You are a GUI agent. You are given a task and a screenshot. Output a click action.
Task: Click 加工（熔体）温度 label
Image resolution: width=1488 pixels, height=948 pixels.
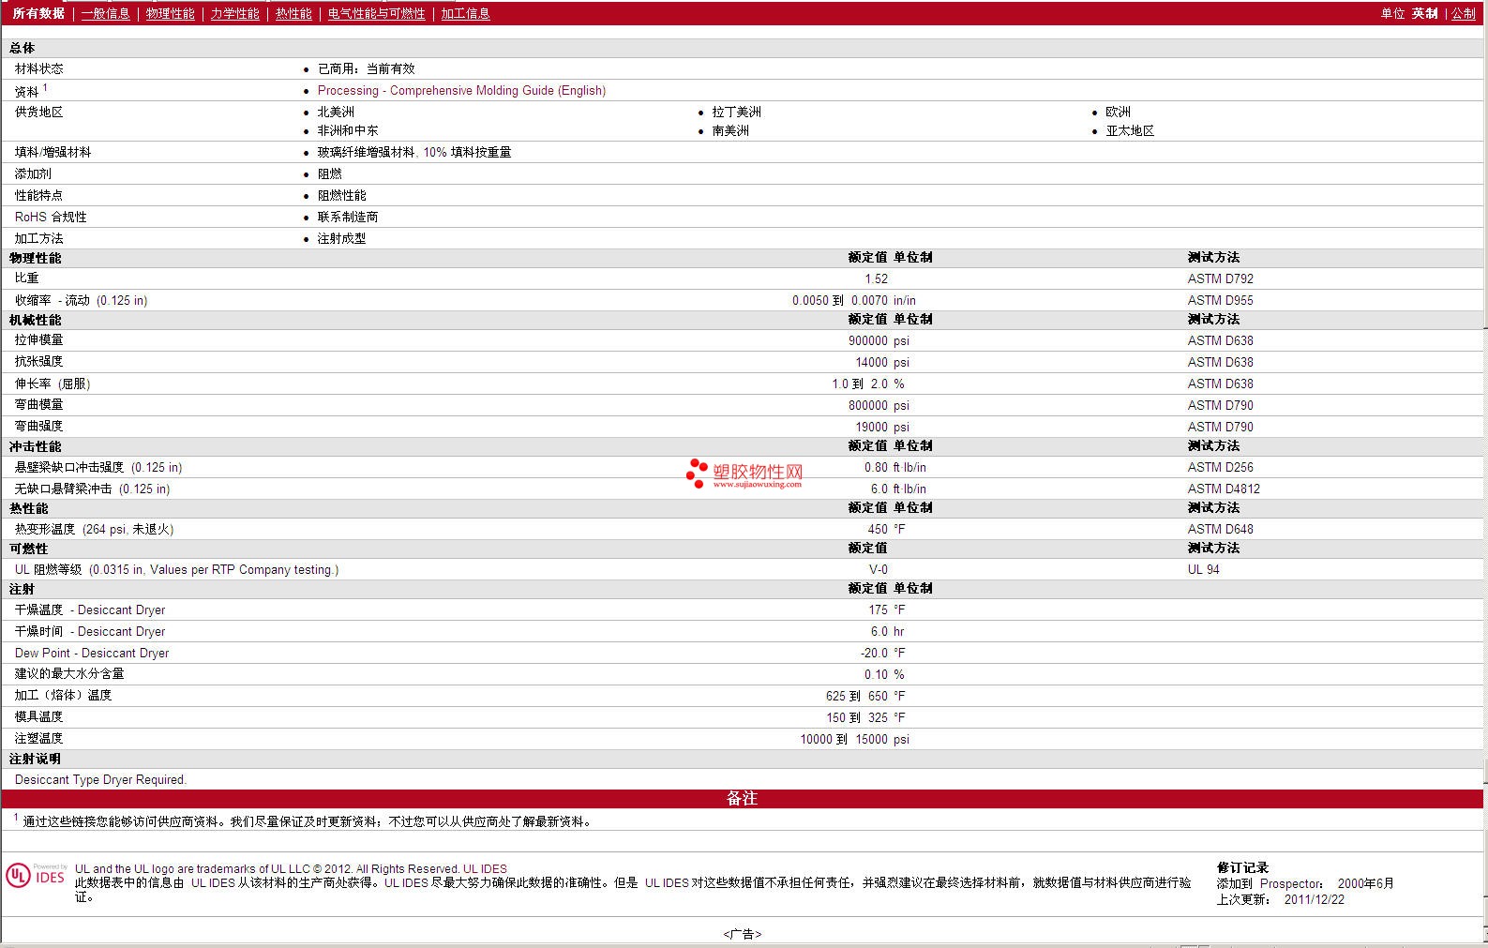[63, 695]
